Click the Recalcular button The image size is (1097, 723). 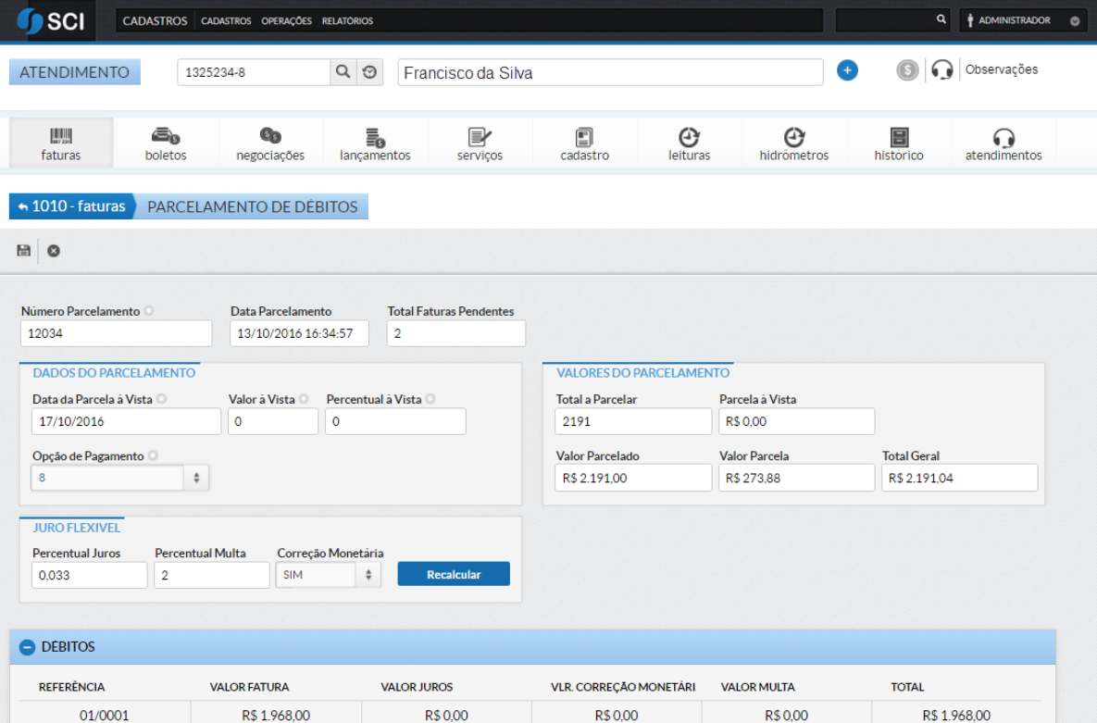pyautogui.click(x=454, y=575)
